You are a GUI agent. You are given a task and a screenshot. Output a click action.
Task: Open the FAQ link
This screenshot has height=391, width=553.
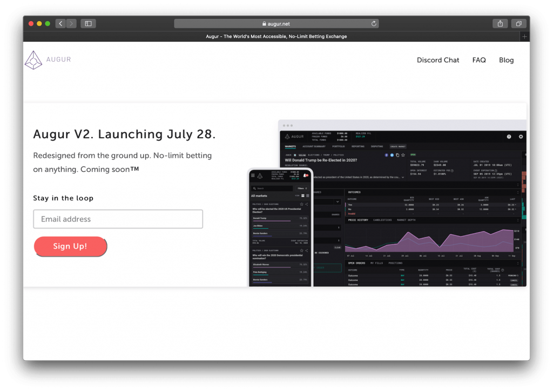(479, 60)
